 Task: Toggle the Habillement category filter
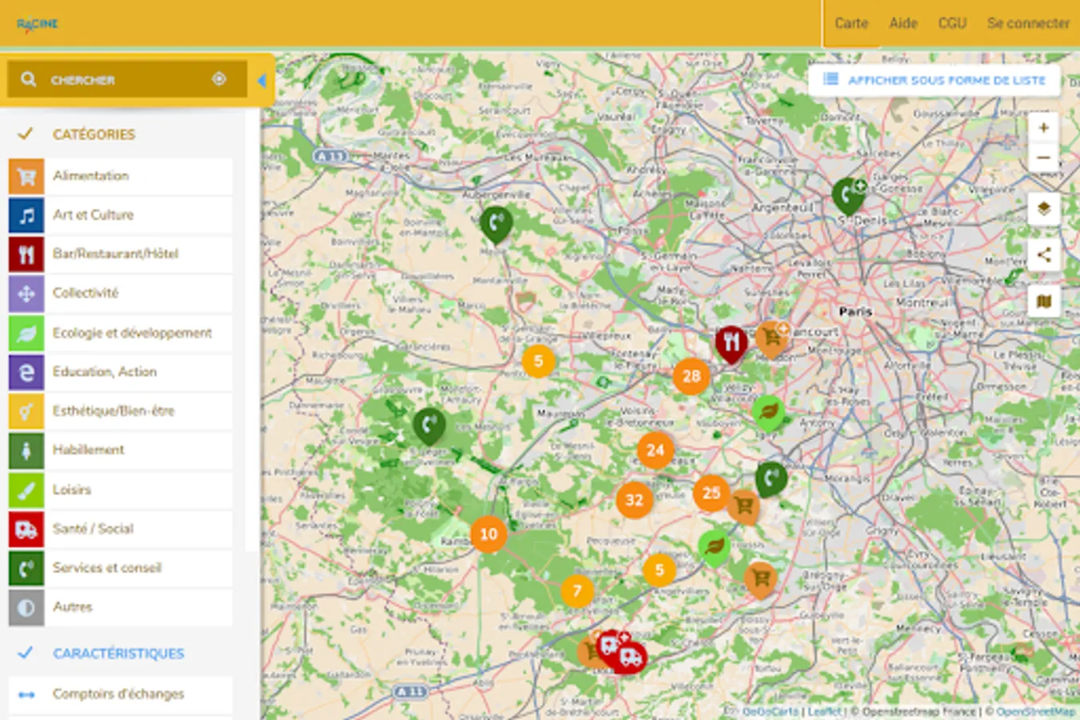121,450
